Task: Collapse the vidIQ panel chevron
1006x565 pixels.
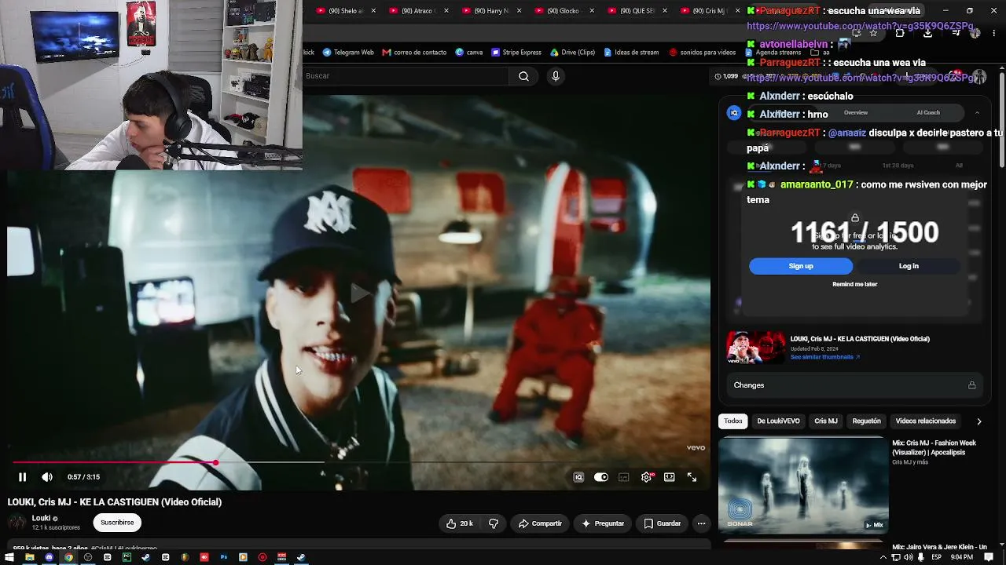Action: click(977, 113)
